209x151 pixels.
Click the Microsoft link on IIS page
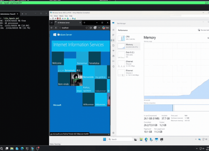[x=57, y=105]
